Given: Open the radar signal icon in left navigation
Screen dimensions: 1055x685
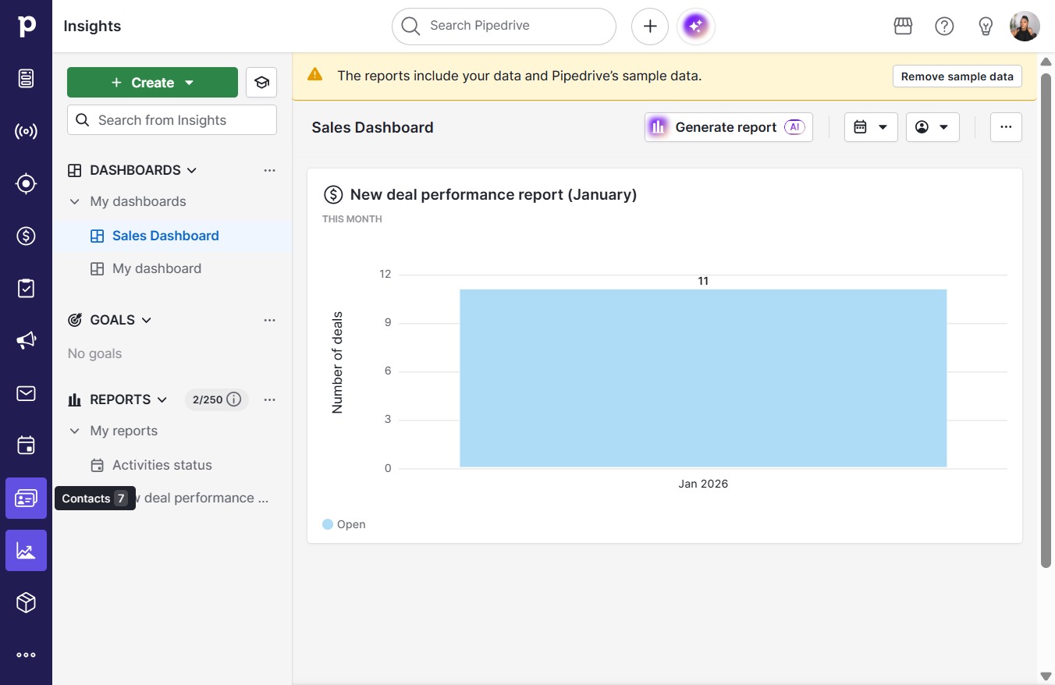Looking at the screenshot, I should click(x=27, y=131).
